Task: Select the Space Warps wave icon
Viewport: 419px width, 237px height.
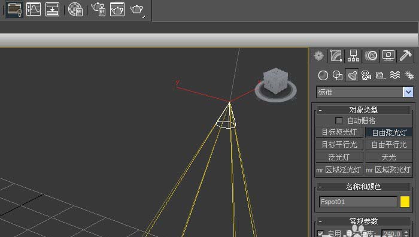Action: tap(395, 75)
